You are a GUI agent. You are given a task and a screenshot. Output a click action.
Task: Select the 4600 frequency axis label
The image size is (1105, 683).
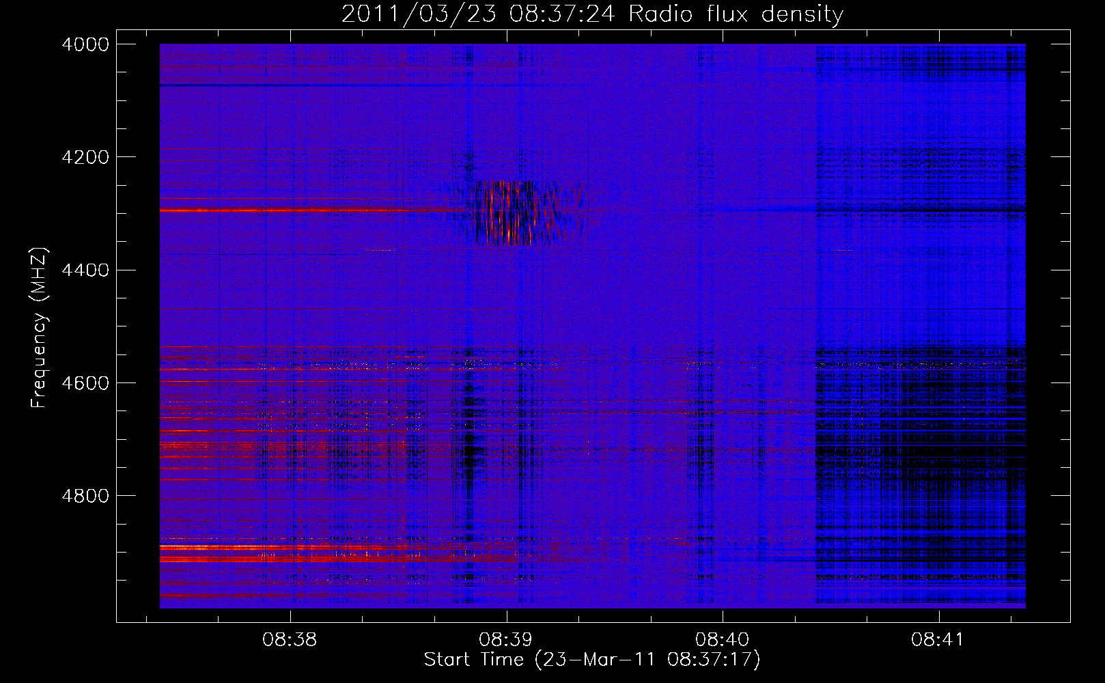[x=85, y=383]
